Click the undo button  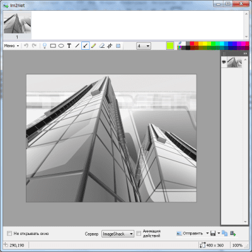point(26,45)
